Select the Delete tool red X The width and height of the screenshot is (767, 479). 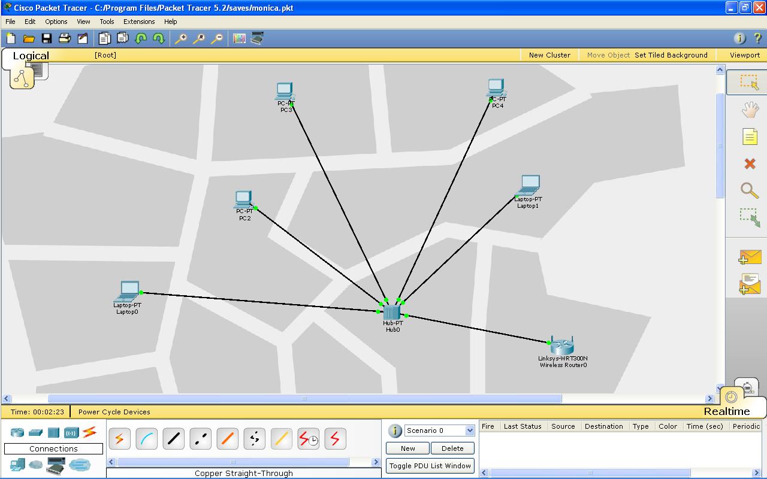pyautogui.click(x=750, y=163)
